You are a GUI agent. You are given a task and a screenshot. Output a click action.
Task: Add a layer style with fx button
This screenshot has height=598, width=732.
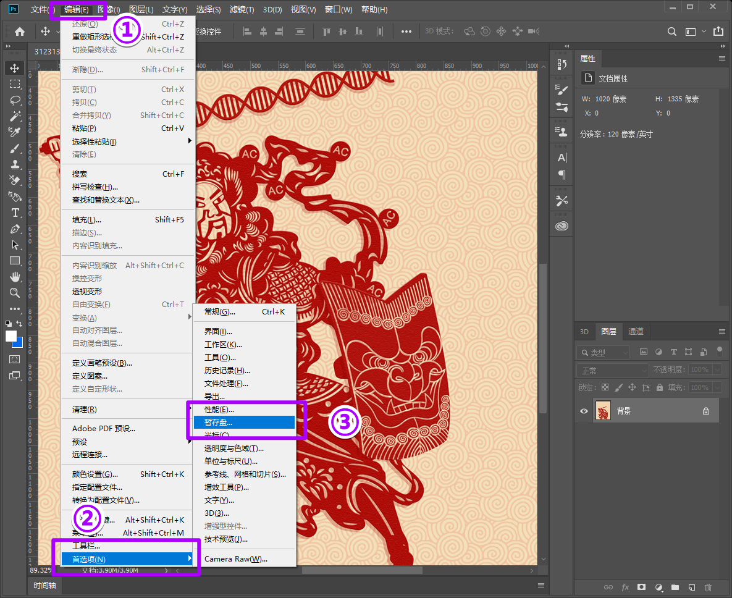point(625,587)
